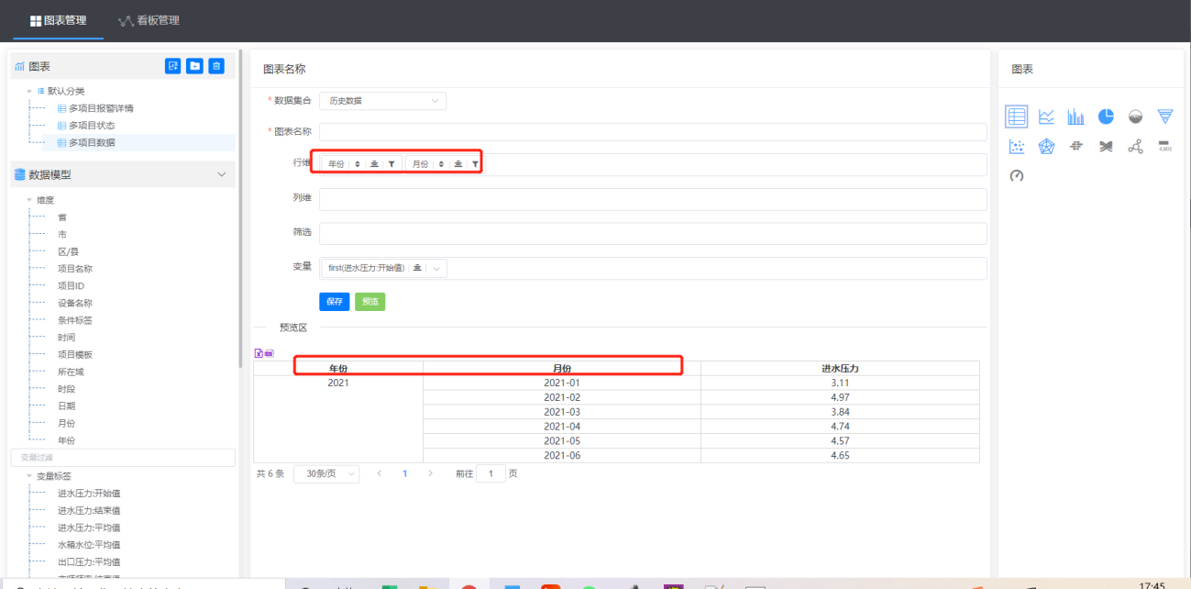1191x589 pixels.
Task: Choose the pie chart type icon
Action: (1106, 117)
